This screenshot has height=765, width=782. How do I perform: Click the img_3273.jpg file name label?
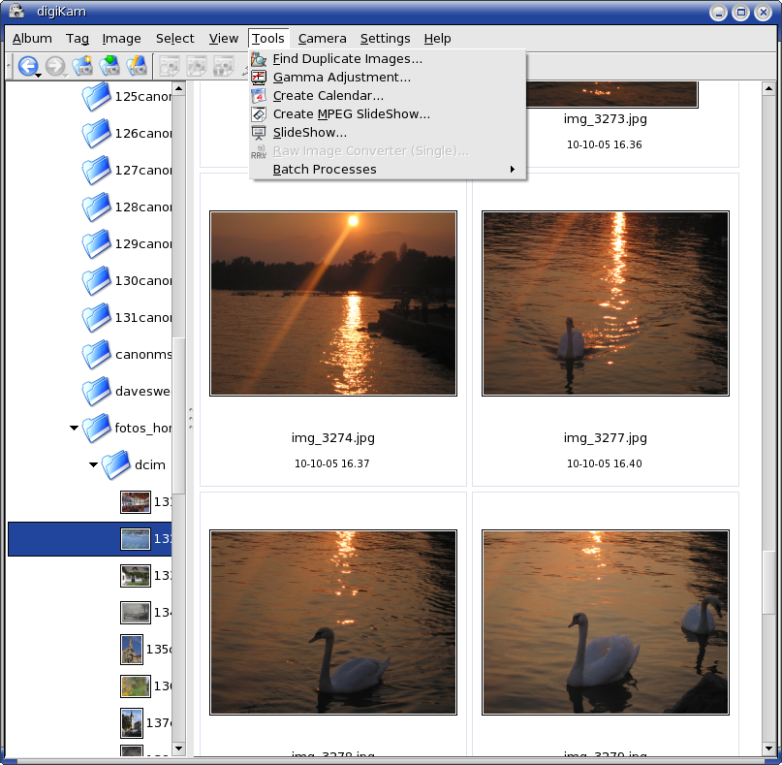point(606,118)
